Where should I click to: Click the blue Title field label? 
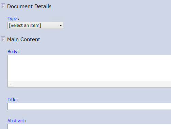pos(12,100)
